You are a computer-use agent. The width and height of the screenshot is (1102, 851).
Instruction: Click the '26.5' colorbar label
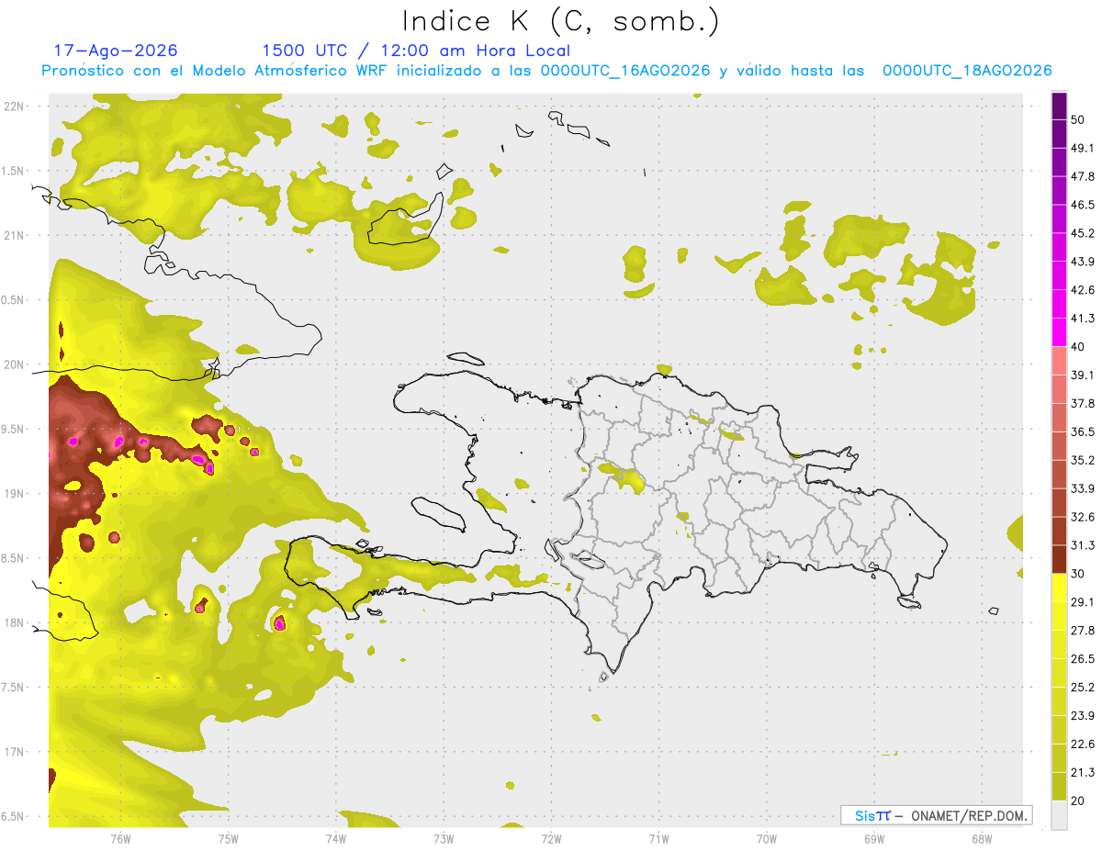coord(1083,659)
